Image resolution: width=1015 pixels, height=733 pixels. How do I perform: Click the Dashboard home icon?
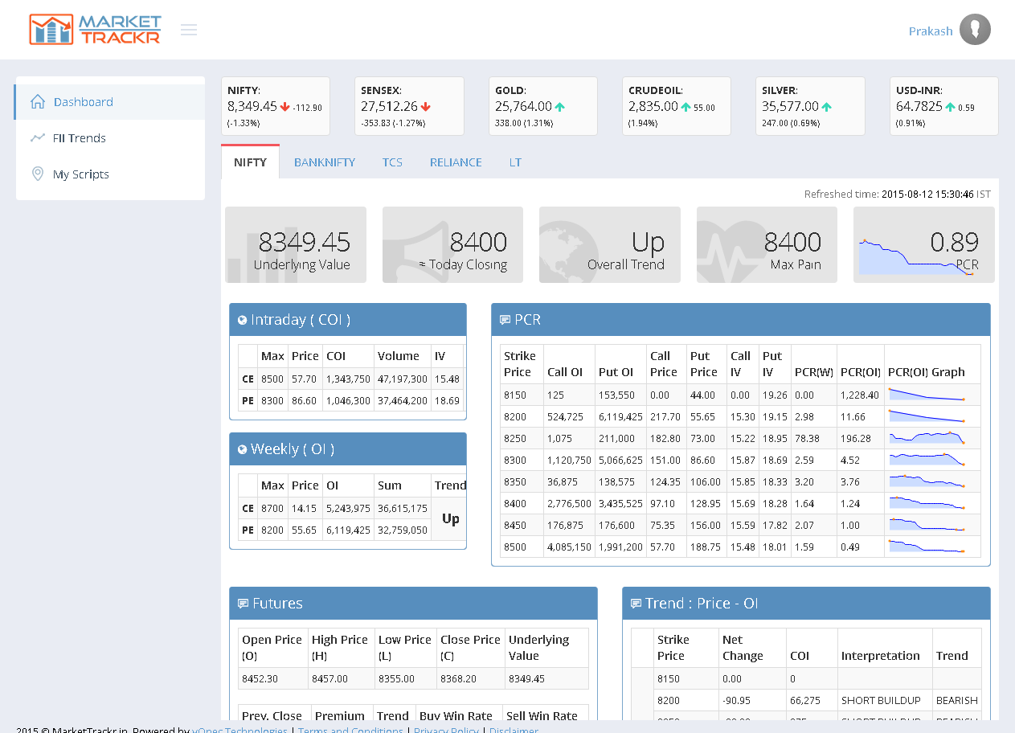pos(37,102)
